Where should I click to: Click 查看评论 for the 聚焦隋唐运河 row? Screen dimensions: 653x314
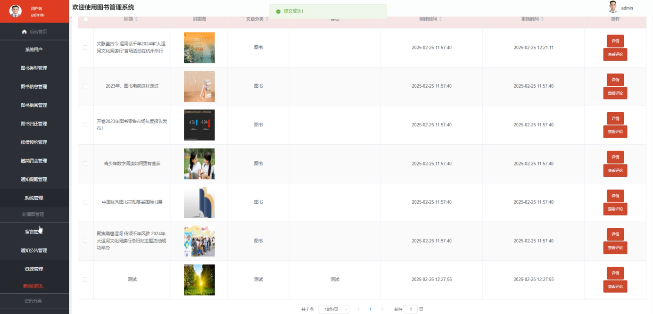click(615, 248)
